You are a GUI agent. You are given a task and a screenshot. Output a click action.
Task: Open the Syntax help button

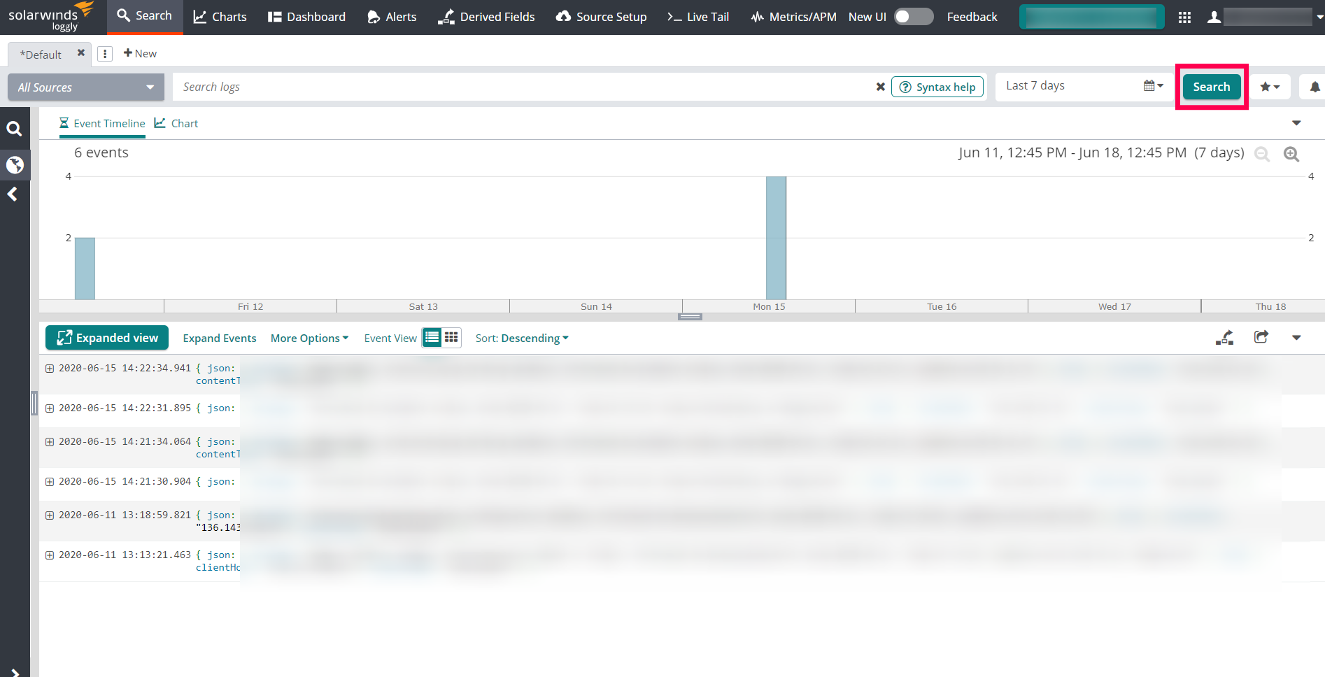[x=937, y=87]
